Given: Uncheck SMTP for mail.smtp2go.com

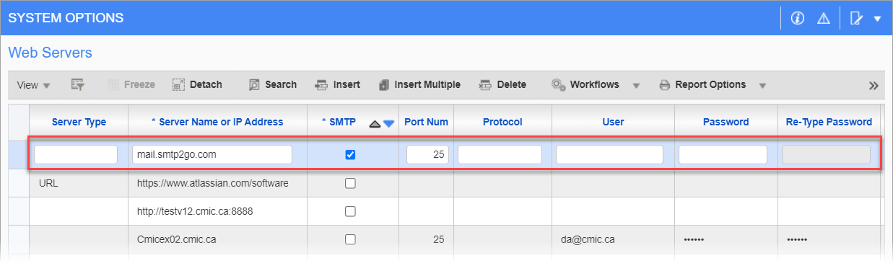Looking at the screenshot, I should pyautogui.click(x=350, y=154).
